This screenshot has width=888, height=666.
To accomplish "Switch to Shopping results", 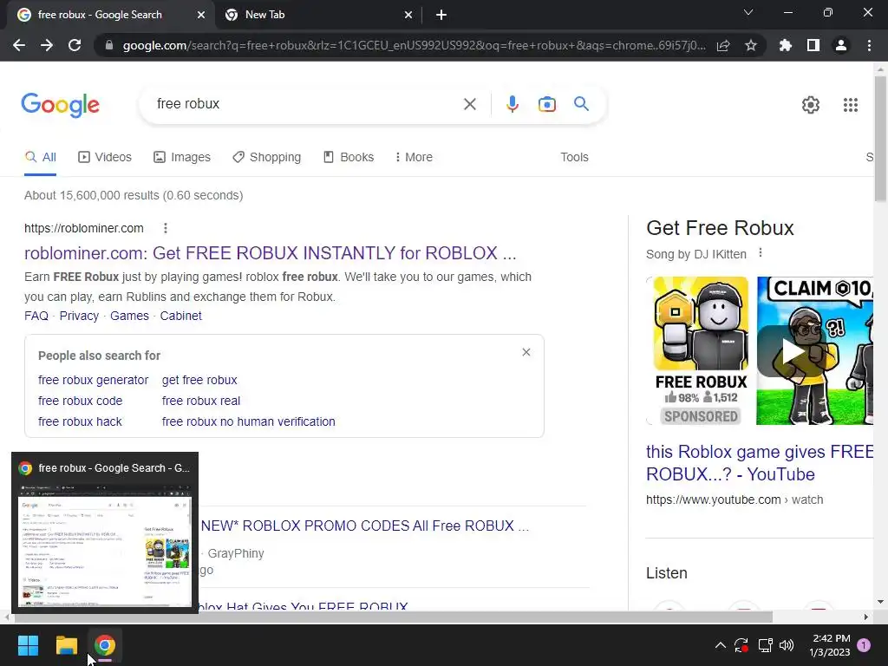I will 267,158.
